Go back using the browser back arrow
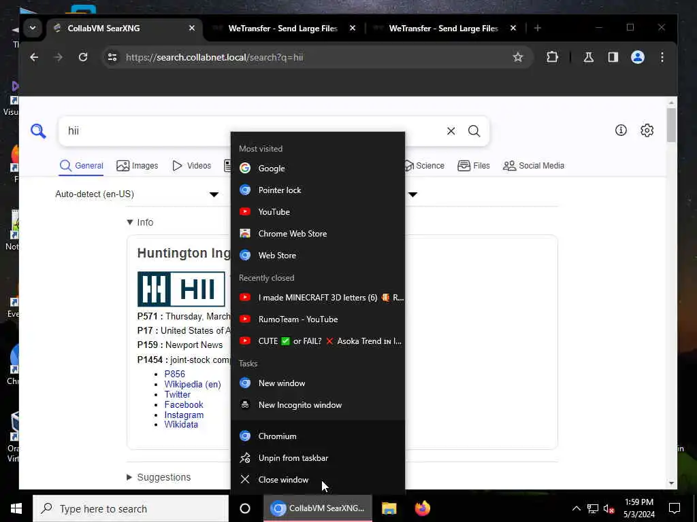This screenshot has height=522, width=697. 34,57
